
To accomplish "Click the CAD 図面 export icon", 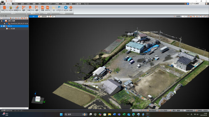I will click(42, 8).
